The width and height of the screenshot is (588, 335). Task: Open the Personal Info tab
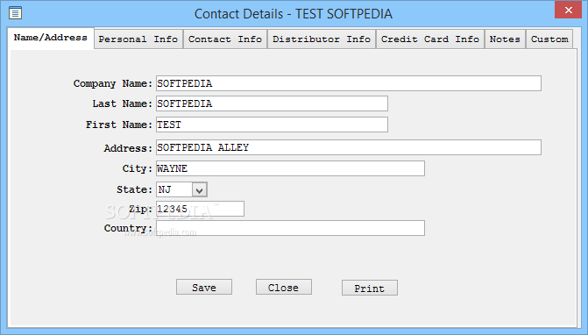click(138, 39)
